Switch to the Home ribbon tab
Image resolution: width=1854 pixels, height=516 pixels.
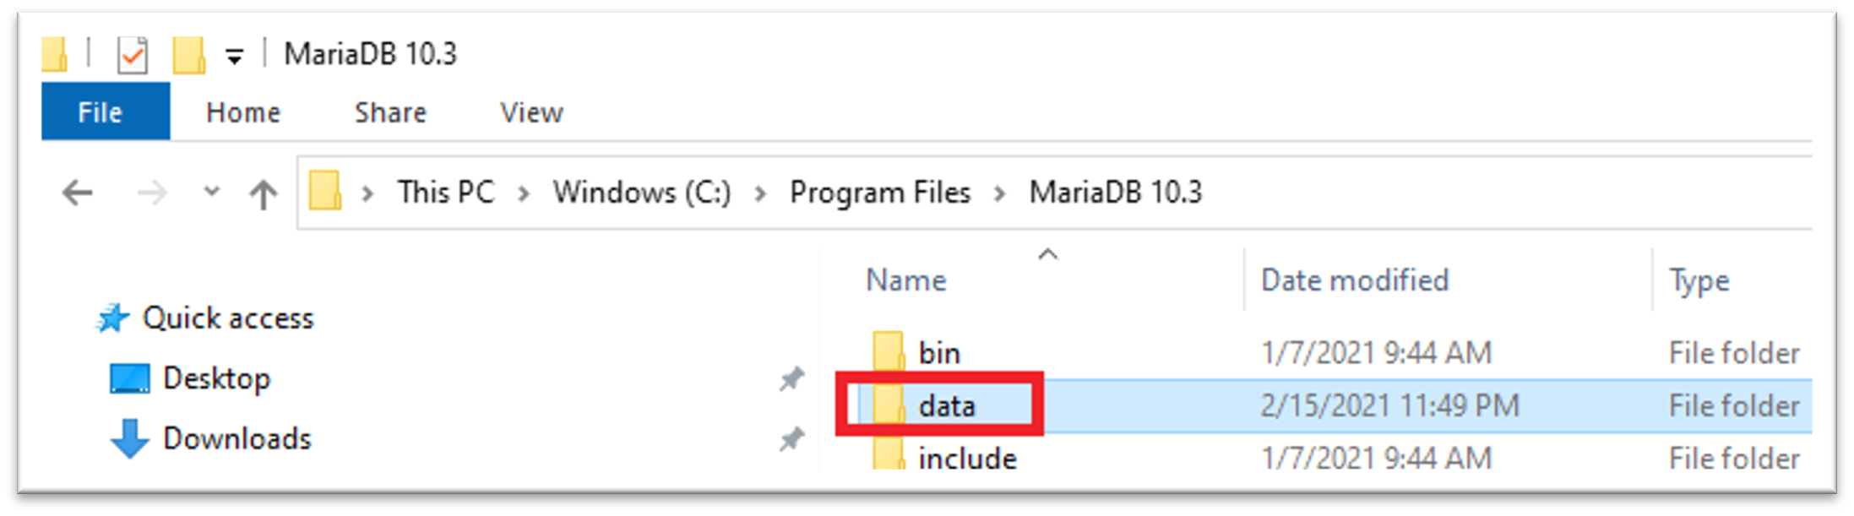click(242, 112)
